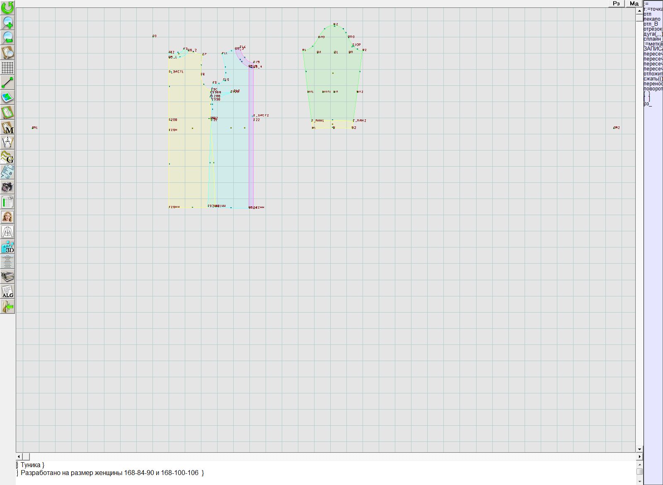Screen dimensions: 663x485
Task: Click the exit door icon
Action: coord(7,306)
